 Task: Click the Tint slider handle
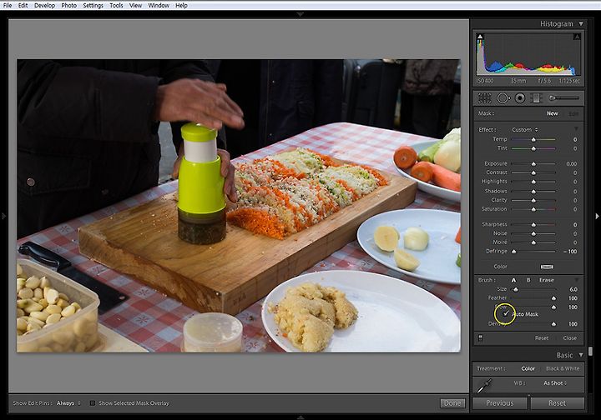coord(533,148)
